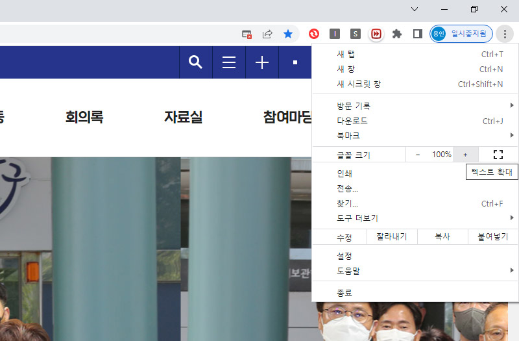This screenshot has height=341, width=519.
Task: Click the 잘라내기 button
Action: coord(392,236)
